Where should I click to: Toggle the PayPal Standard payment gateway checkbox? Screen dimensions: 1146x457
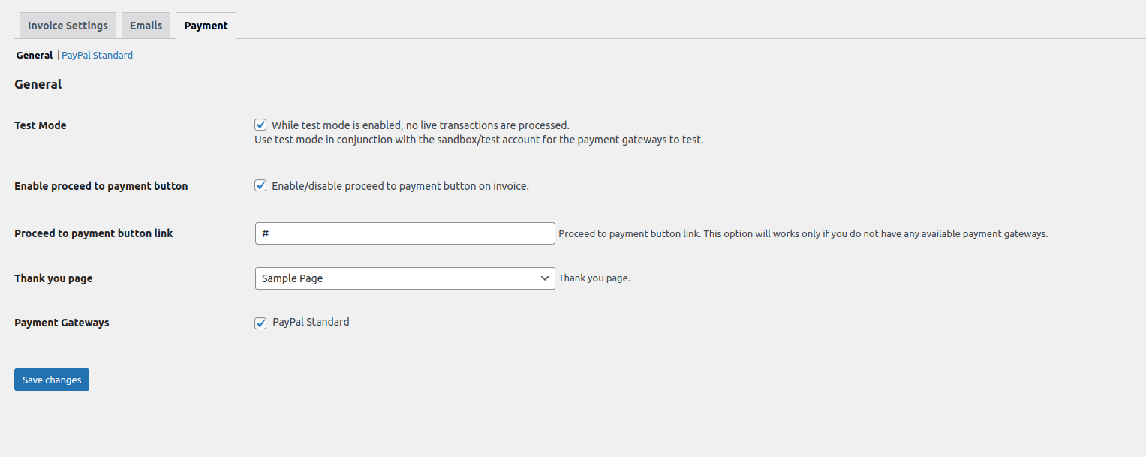click(x=260, y=323)
